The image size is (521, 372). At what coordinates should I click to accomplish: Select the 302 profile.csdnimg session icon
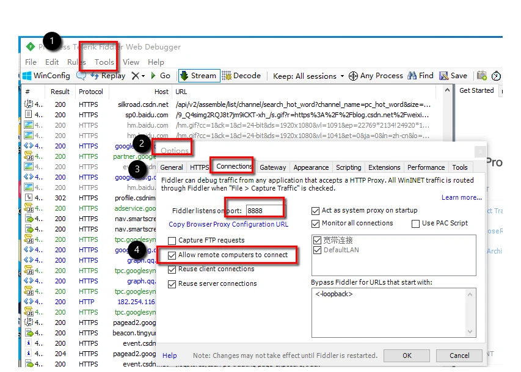(29, 197)
